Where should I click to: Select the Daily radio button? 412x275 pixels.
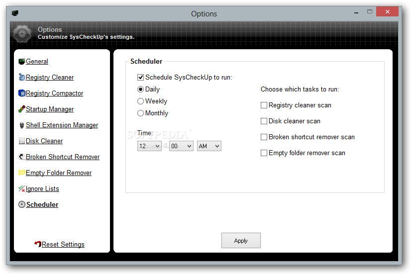[141, 90]
